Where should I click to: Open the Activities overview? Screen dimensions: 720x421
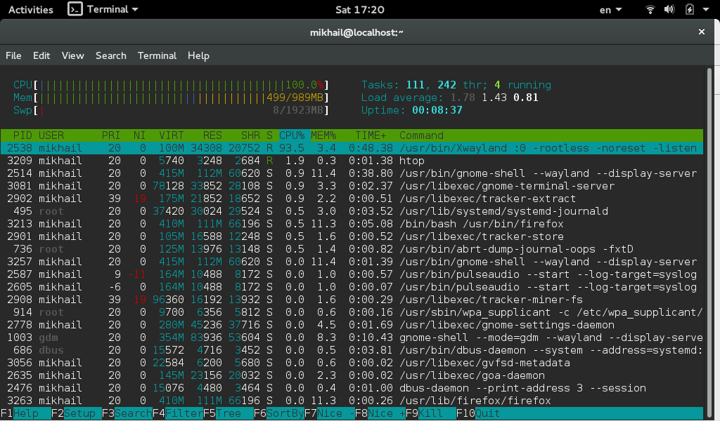point(30,10)
